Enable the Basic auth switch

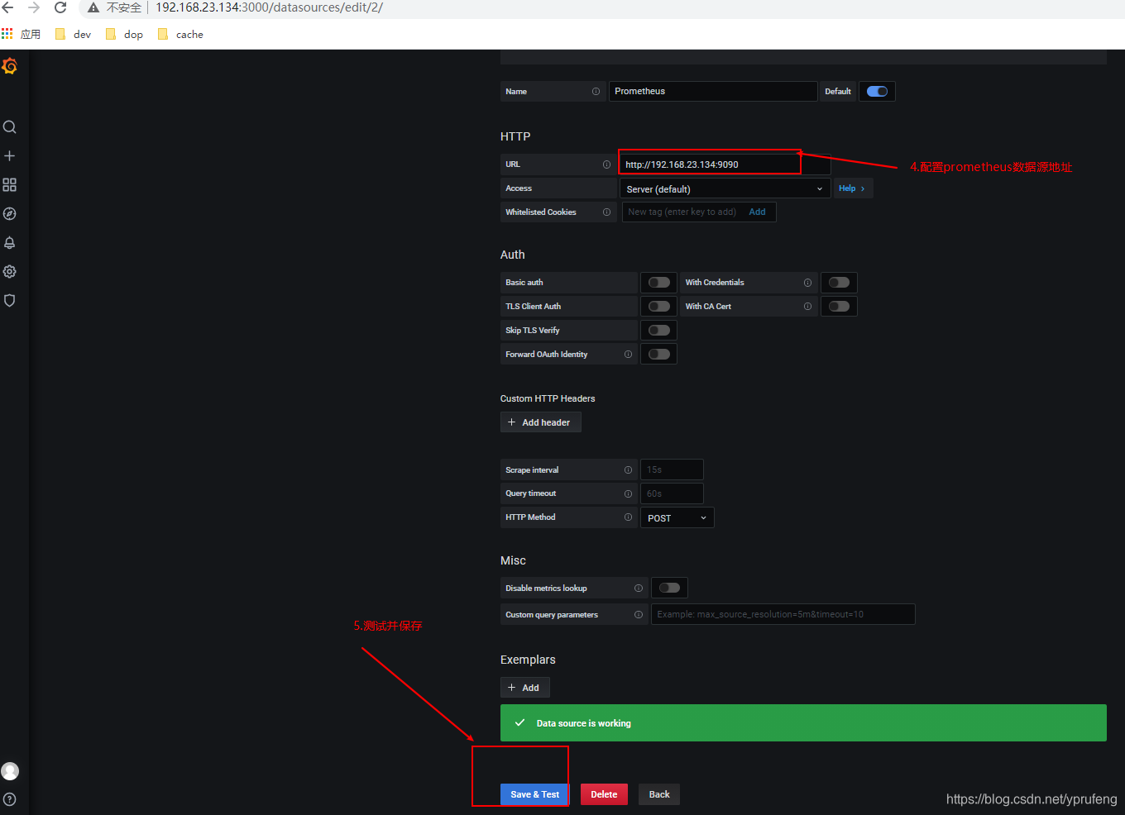tap(659, 283)
